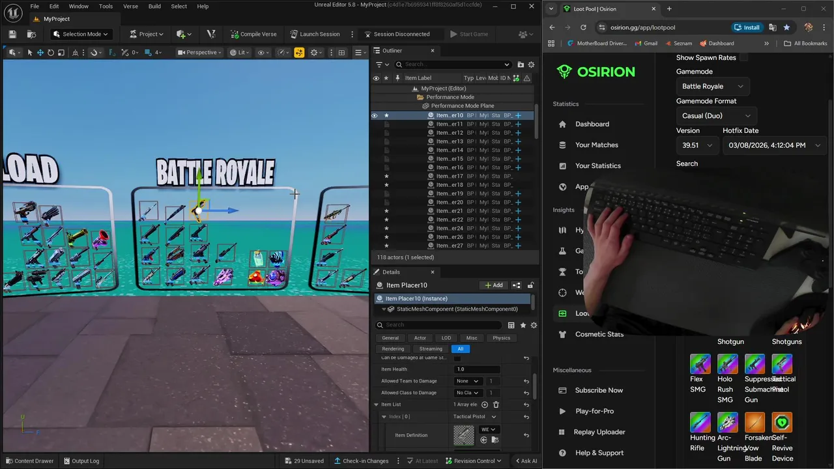Toggle visibility of Item Placer10 in Outliner

tap(375, 115)
